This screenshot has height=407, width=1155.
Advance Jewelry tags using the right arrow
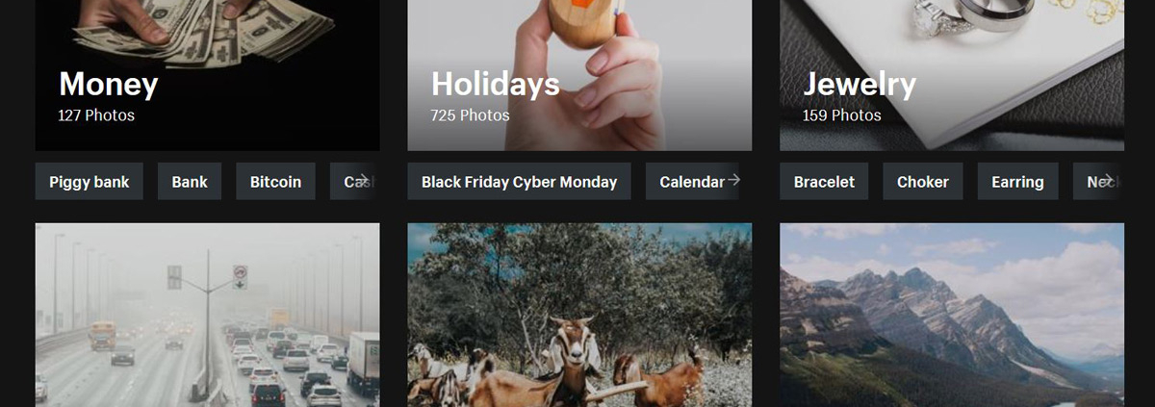1107,180
